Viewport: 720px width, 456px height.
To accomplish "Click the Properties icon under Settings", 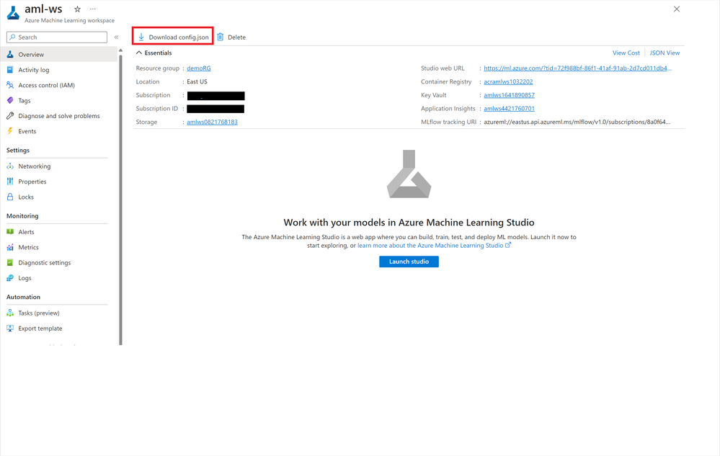I will (10, 182).
